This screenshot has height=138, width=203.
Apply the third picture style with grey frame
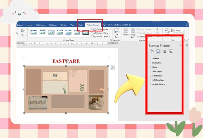pos(51,32)
